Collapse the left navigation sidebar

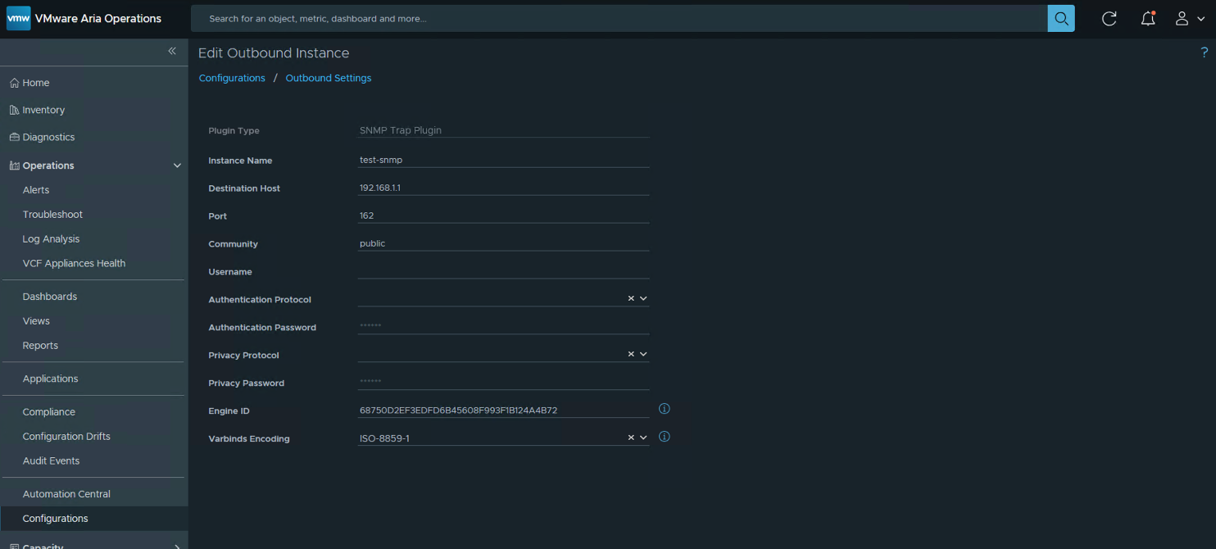pos(172,51)
